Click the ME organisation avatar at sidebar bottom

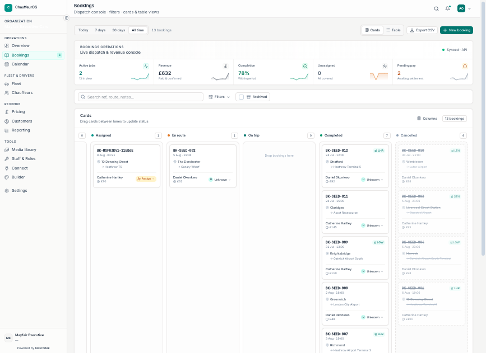pyautogui.click(x=8, y=338)
